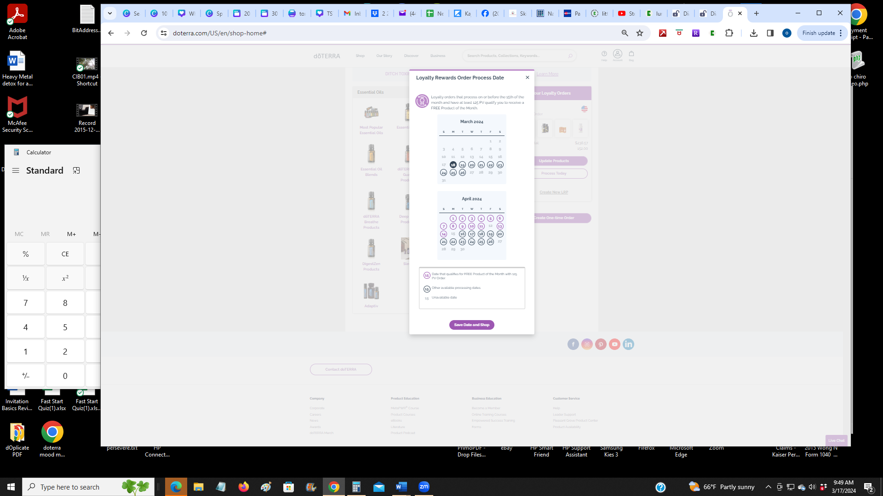Screen dimensions: 883x496
Task: Close the Loyalty Rewards Order Process Date dialog
Action: tap(528, 78)
